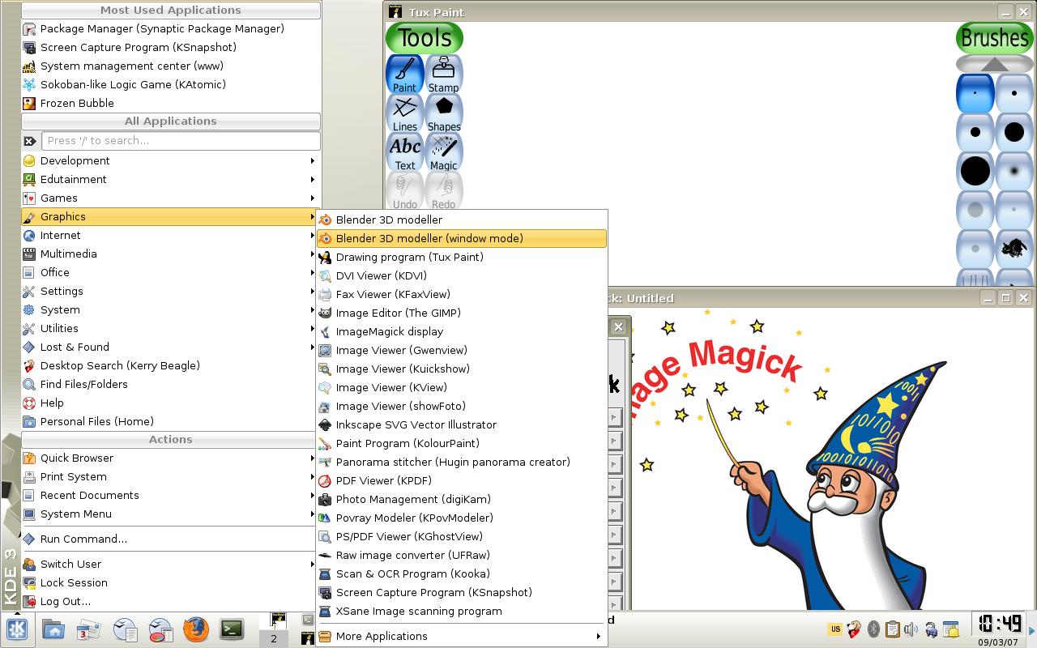Expand the More Applications submenu
The image size is (1037, 648).
click(x=461, y=636)
